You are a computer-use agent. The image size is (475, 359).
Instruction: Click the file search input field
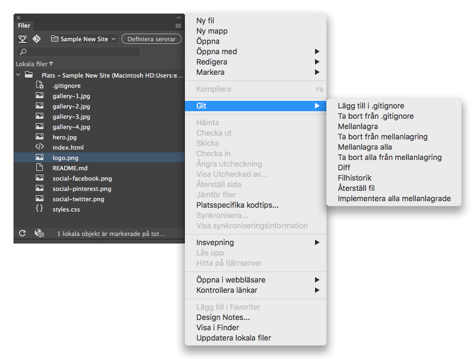tap(81, 52)
